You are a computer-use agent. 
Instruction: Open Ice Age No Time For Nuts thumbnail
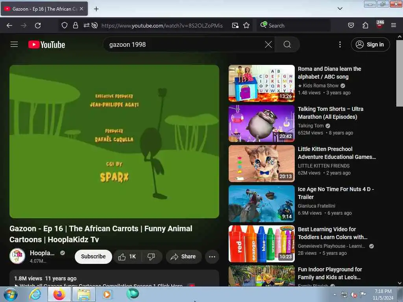pos(262,204)
